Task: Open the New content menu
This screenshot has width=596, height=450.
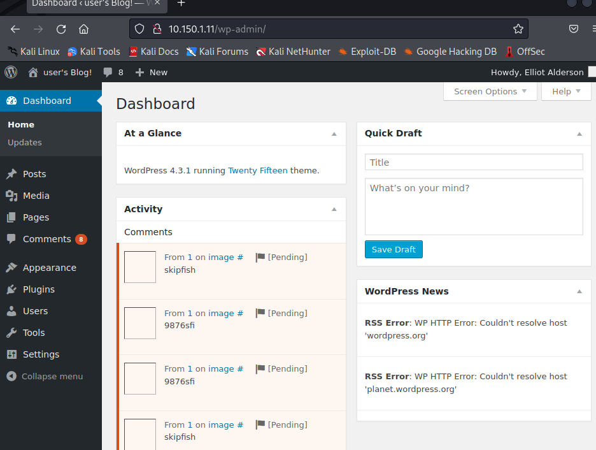Action: (x=152, y=72)
